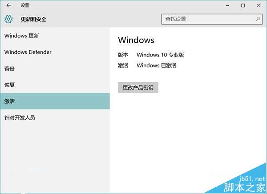The image size is (267, 194).
Task: Open the Windows Defender section
Action: point(55,52)
